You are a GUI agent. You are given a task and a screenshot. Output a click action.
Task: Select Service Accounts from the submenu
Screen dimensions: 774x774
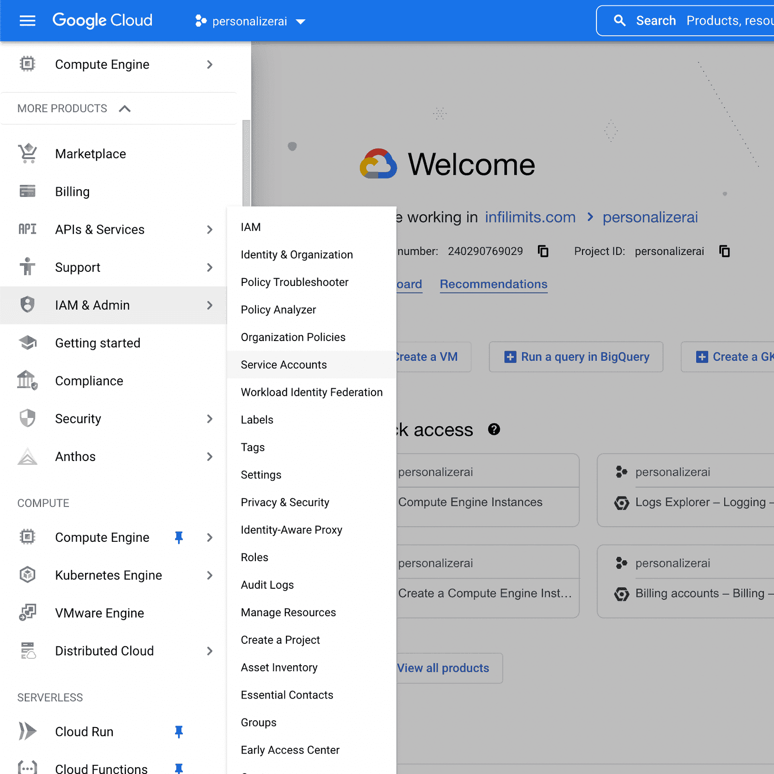point(283,365)
